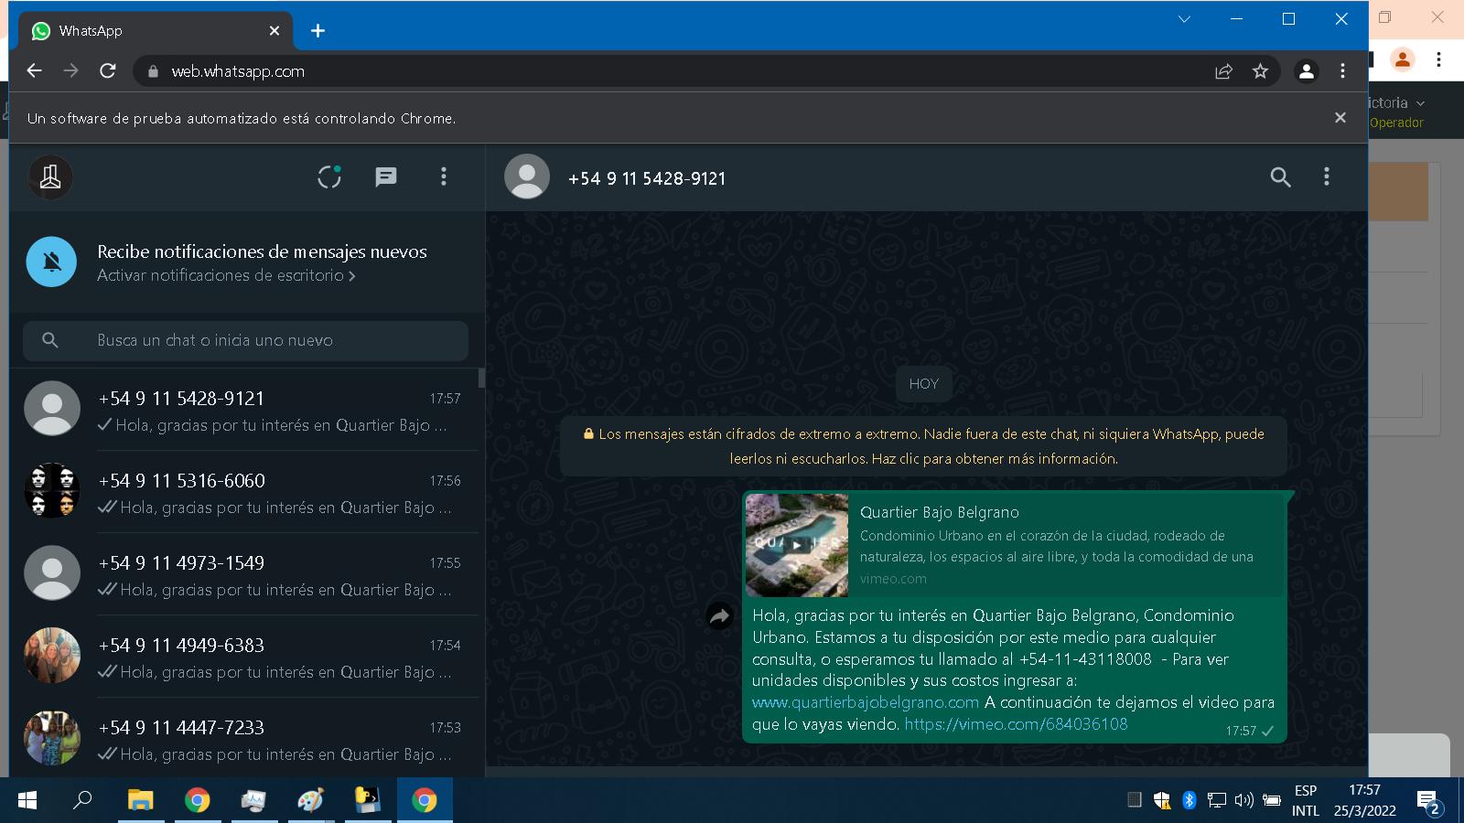
Task: Click the search magnifier in chat list
Action: point(50,340)
